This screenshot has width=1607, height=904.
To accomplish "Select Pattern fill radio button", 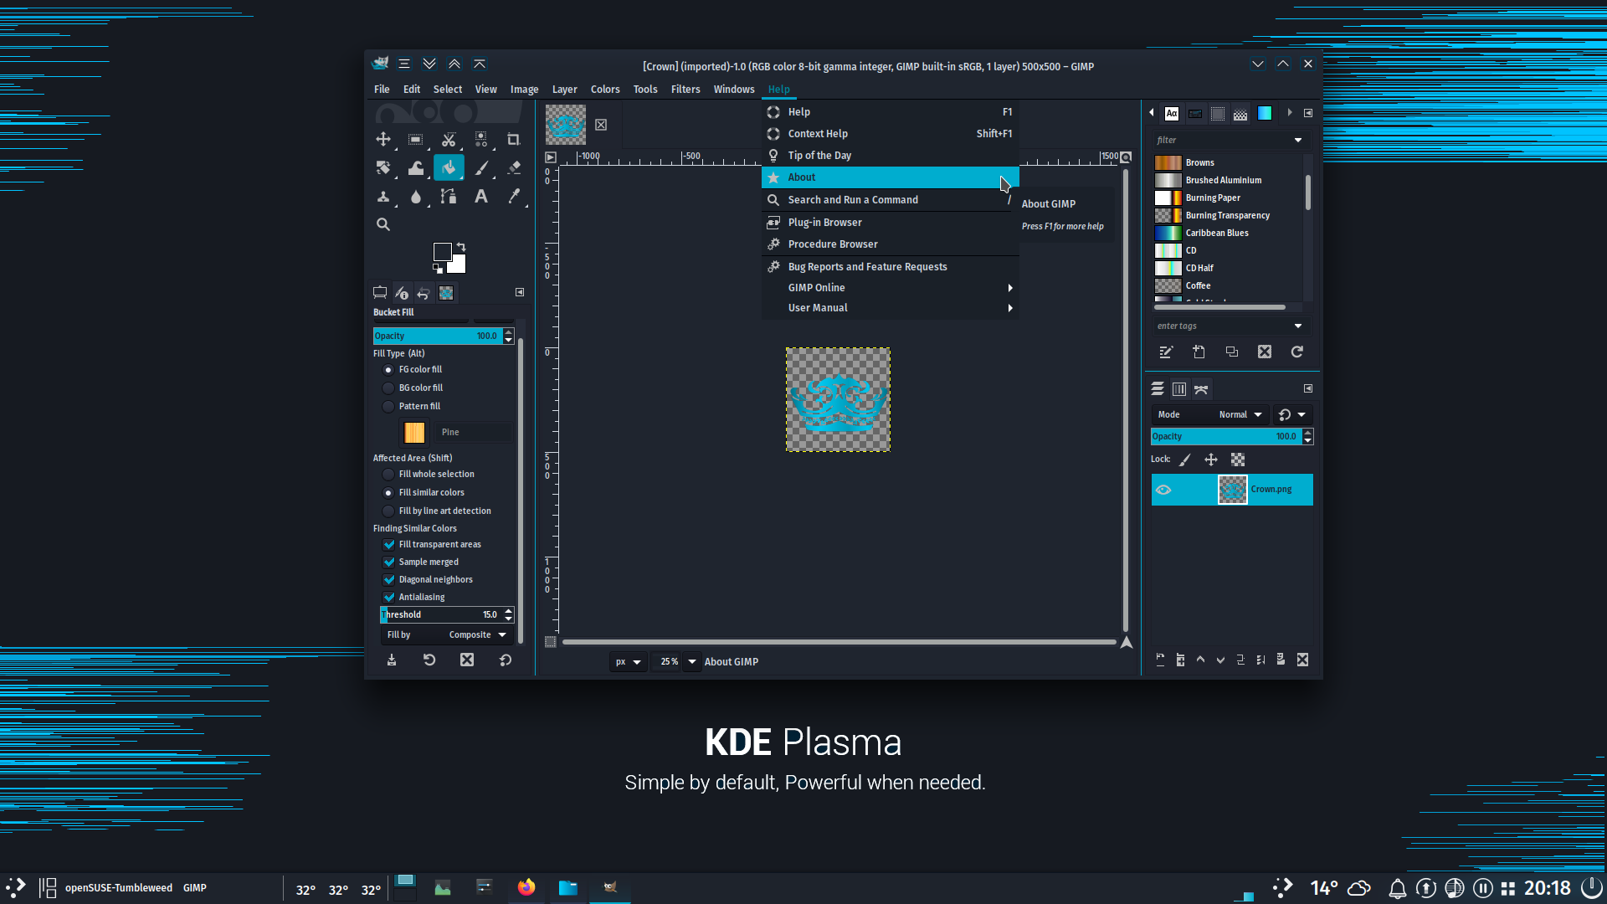I will coord(388,407).
